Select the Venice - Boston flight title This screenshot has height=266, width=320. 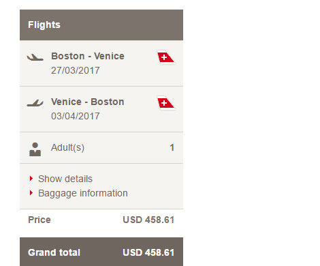point(88,102)
